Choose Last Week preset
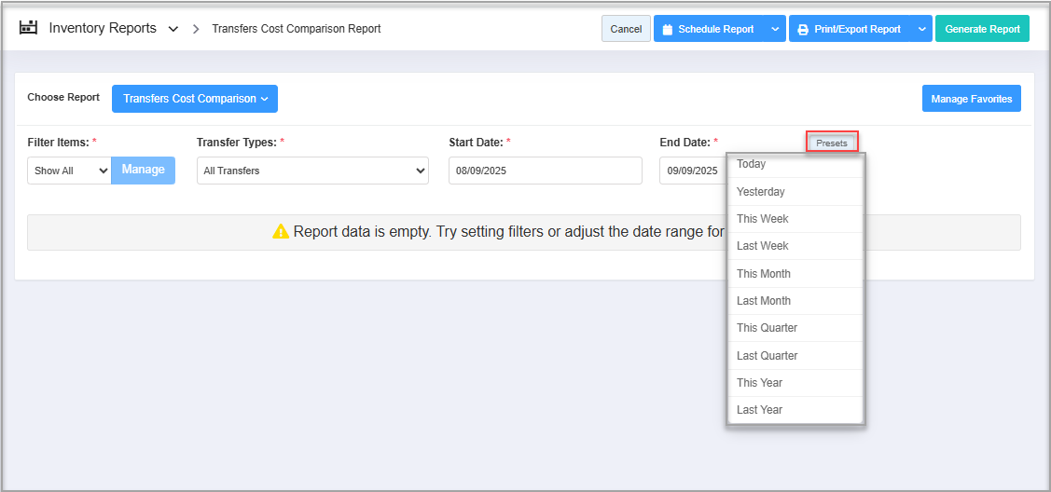This screenshot has width=1051, height=492. tap(763, 246)
